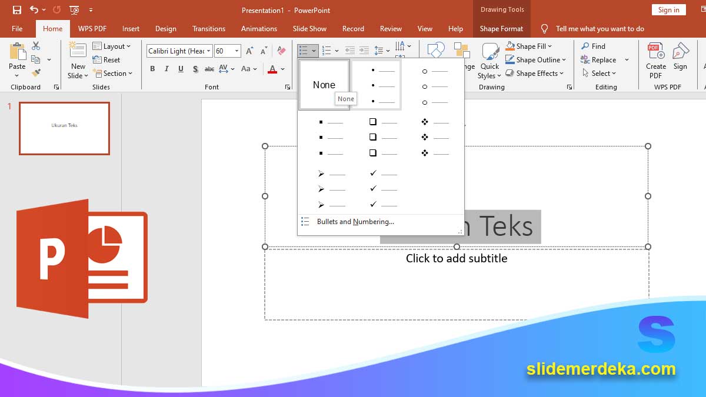Screen dimensions: 706x397
Task: Open the Font group dialog launcher
Action: [x=288, y=87]
